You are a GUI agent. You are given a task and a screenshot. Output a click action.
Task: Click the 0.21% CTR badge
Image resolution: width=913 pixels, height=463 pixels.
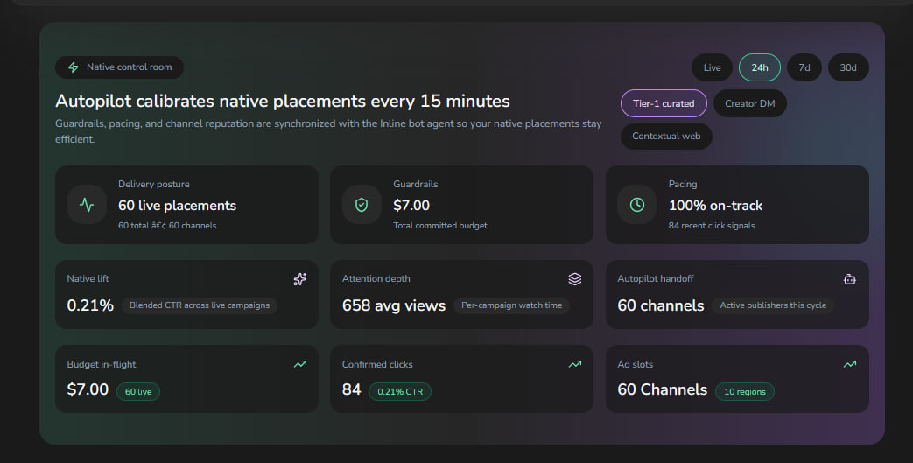tap(400, 391)
